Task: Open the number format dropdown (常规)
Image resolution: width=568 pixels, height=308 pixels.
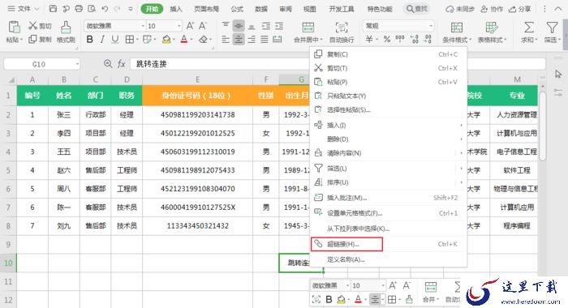Action: 431,26
